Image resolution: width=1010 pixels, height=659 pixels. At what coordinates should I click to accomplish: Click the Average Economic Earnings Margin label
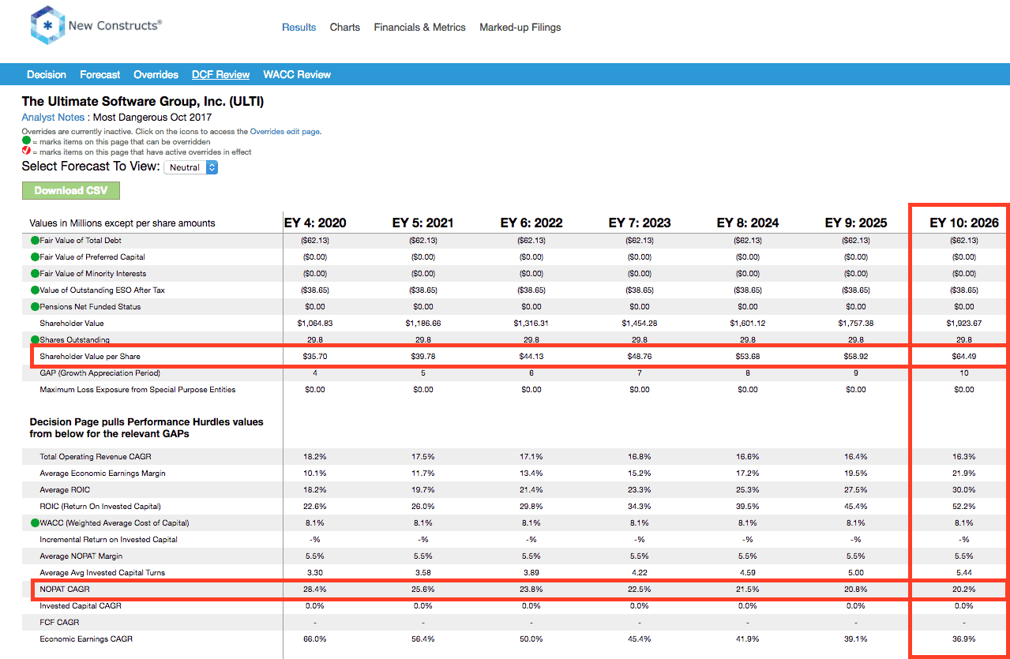pyautogui.click(x=103, y=473)
